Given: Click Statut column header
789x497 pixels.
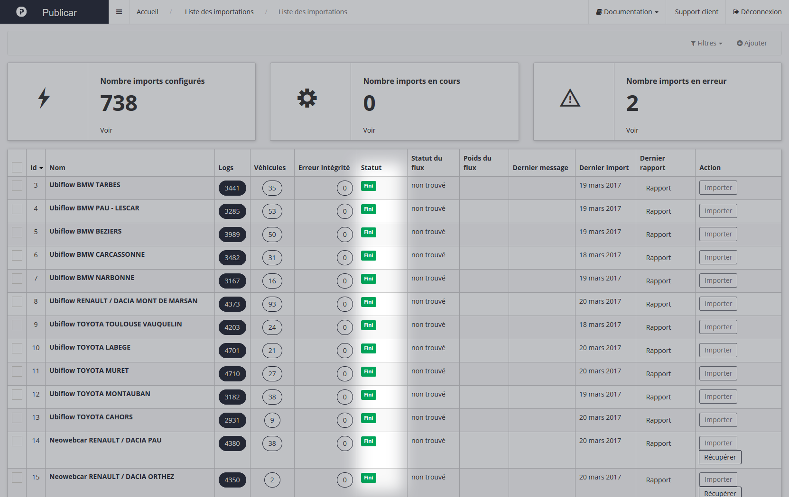Looking at the screenshot, I should [371, 168].
